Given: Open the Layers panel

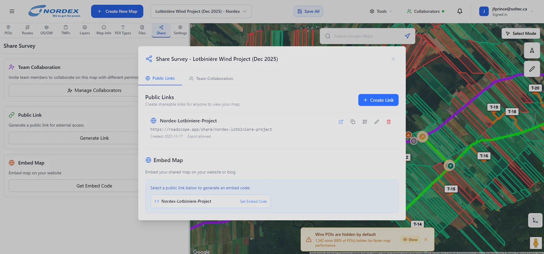Looking at the screenshot, I should click(x=85, y=30).
